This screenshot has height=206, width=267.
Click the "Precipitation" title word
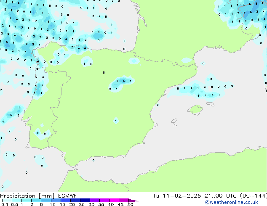tap(18, 196)
